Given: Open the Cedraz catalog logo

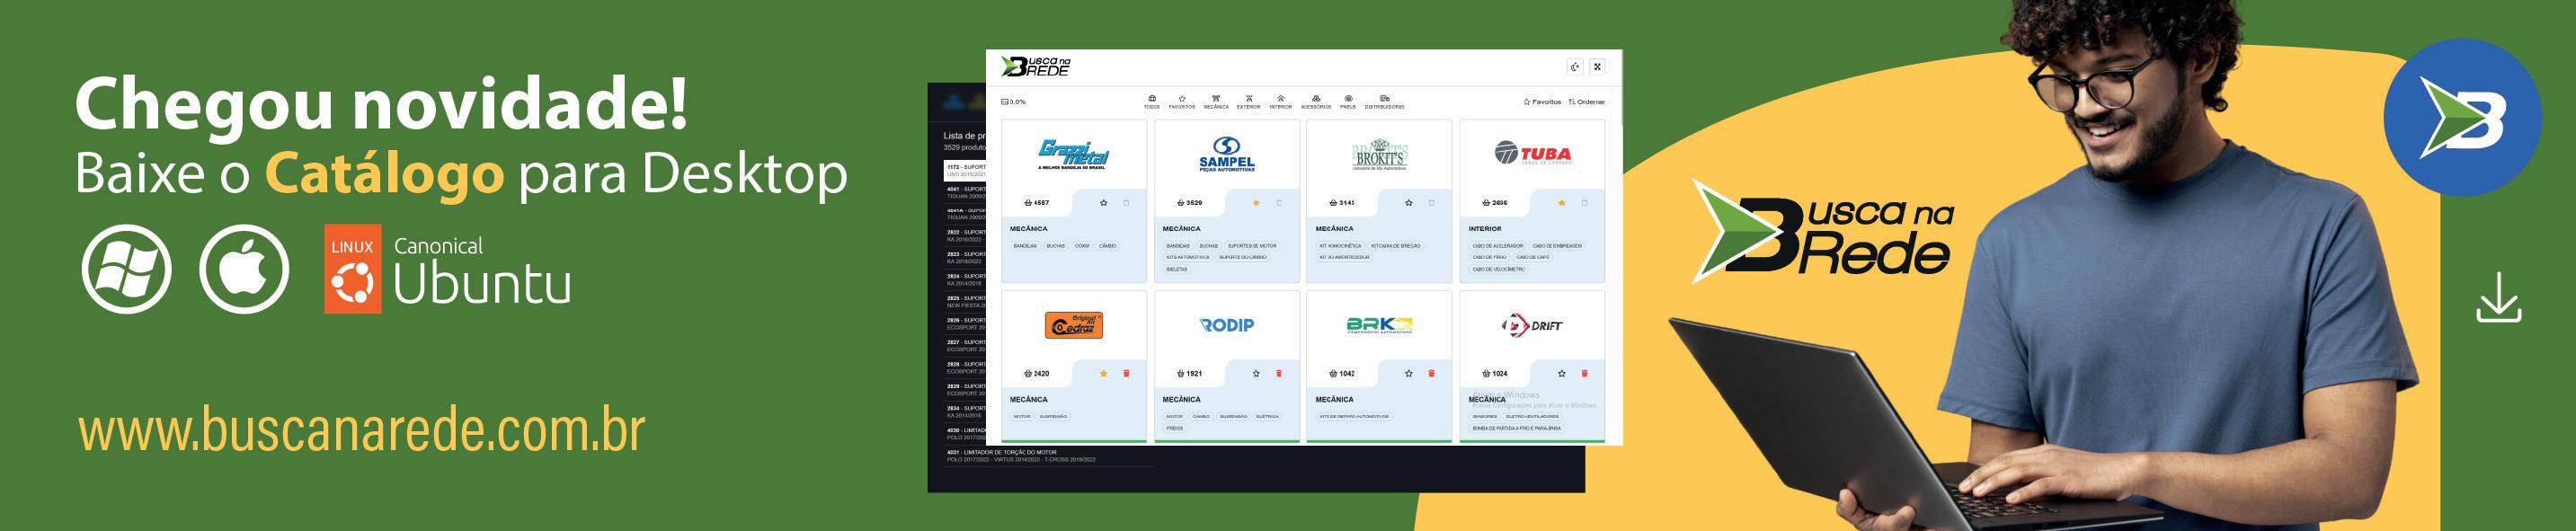Looking at the screenshot, I should (1073, 325).
